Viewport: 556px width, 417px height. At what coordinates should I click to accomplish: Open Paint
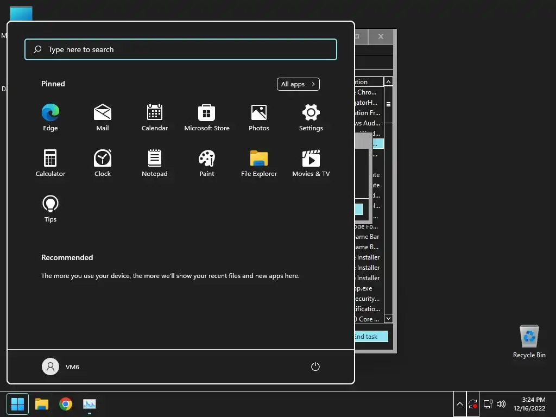207,163
